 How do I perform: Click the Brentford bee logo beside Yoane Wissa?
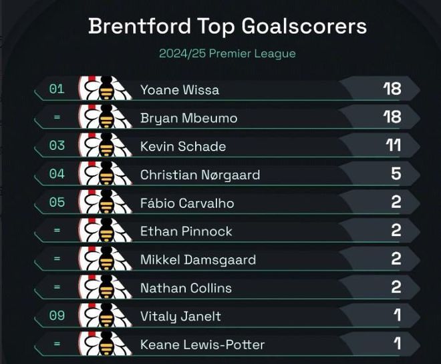(x=105, y=89)
